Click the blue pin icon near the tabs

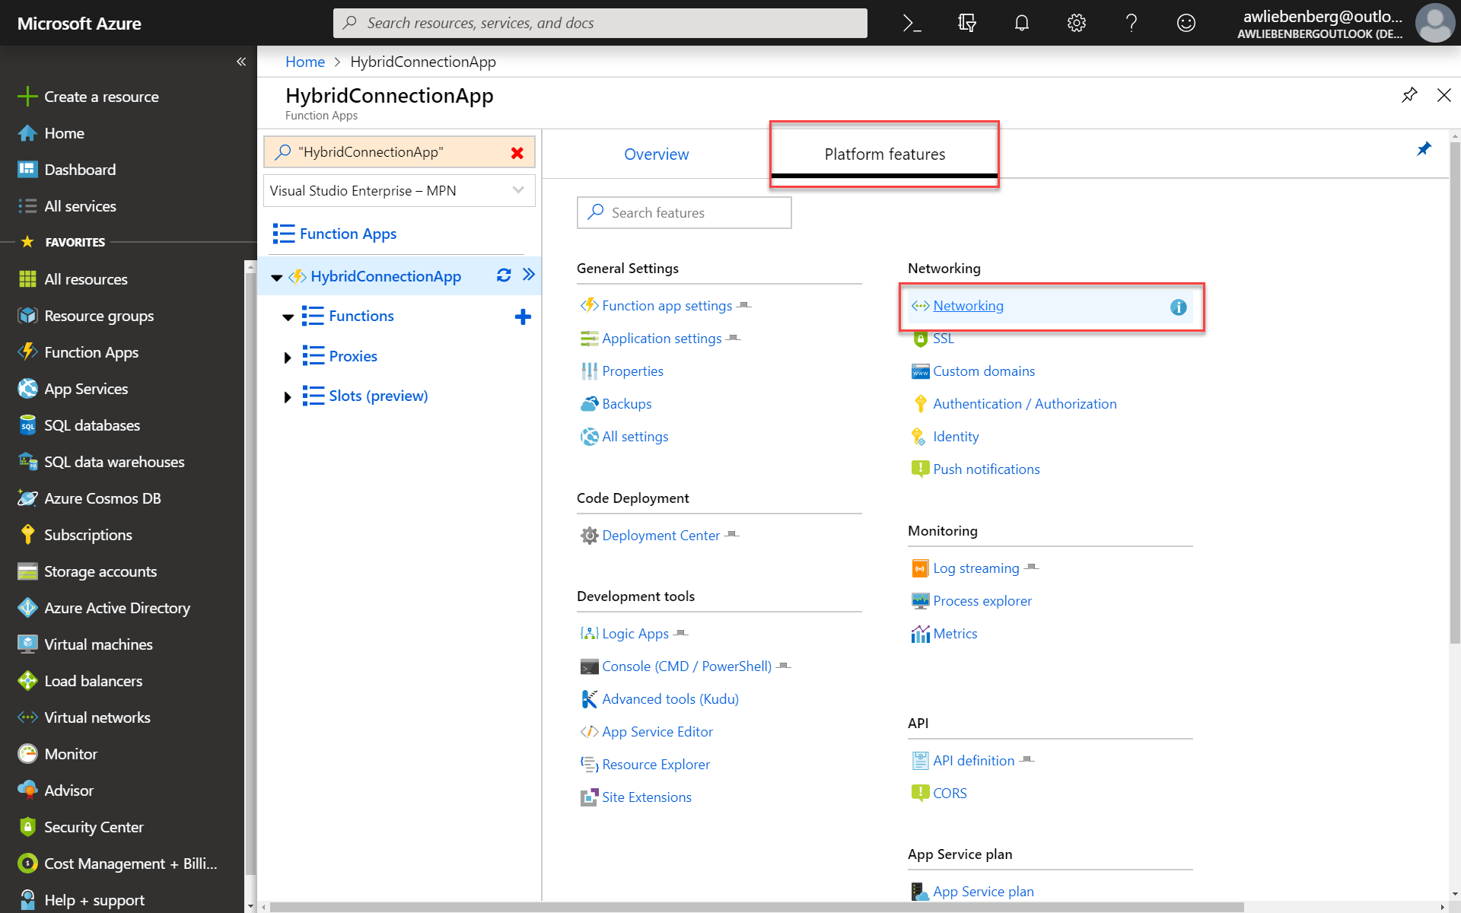tap(1424, 149)
